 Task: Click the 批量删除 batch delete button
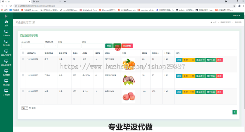[127, 46]
